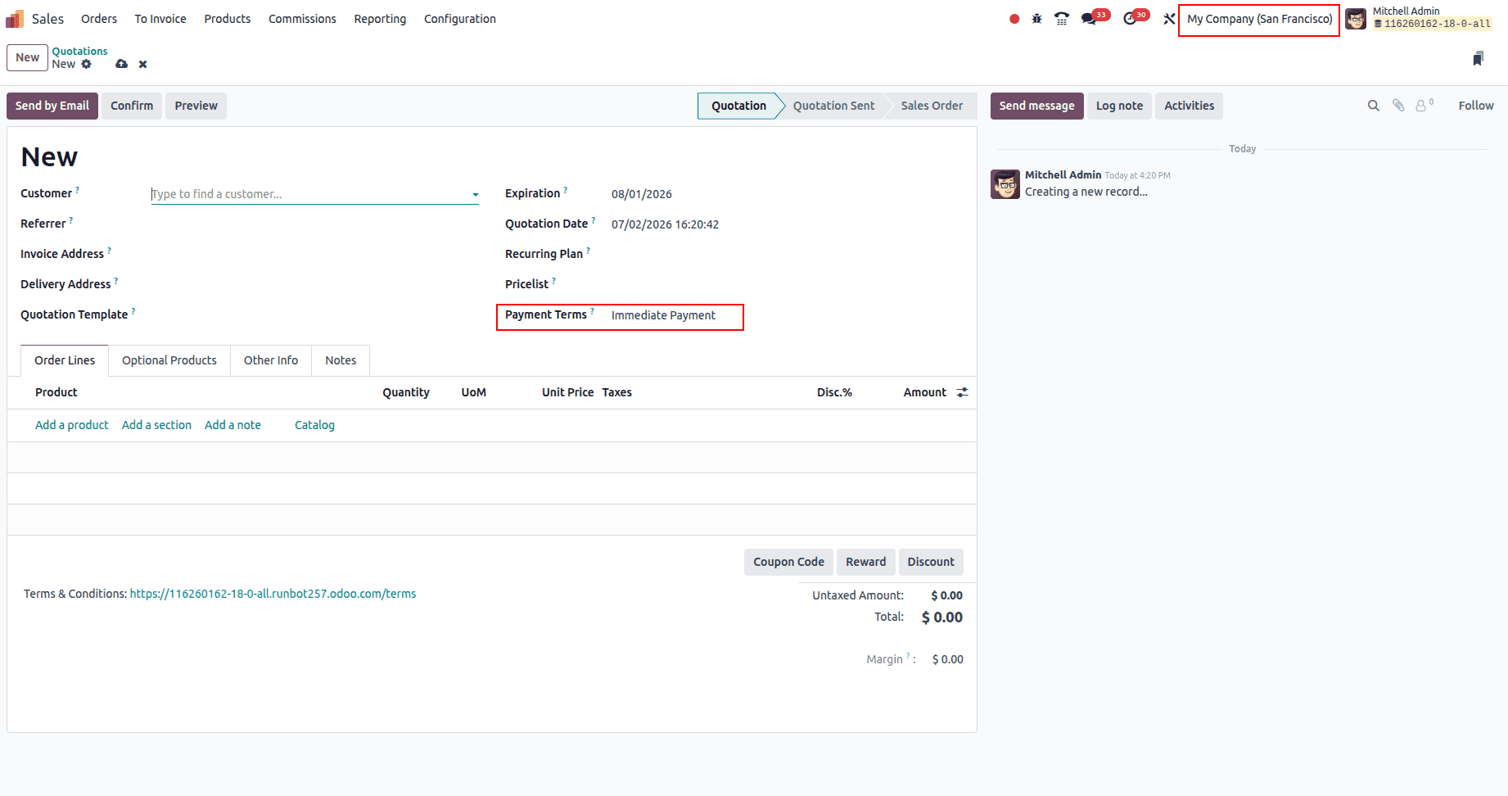This screenshot has width=1508, height=796.
Task: Open the Products menu
Action: point(228,19)
